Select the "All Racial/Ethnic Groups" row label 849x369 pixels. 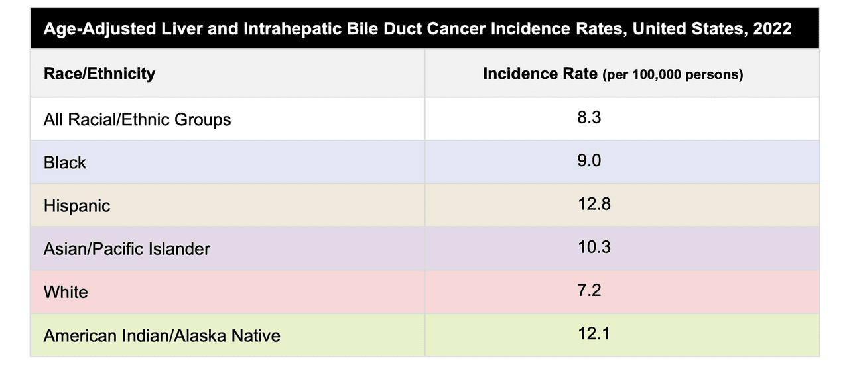click(x=137, y=119)
